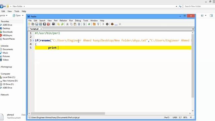Click the orange folder icon in Padre toolbar

94,24
